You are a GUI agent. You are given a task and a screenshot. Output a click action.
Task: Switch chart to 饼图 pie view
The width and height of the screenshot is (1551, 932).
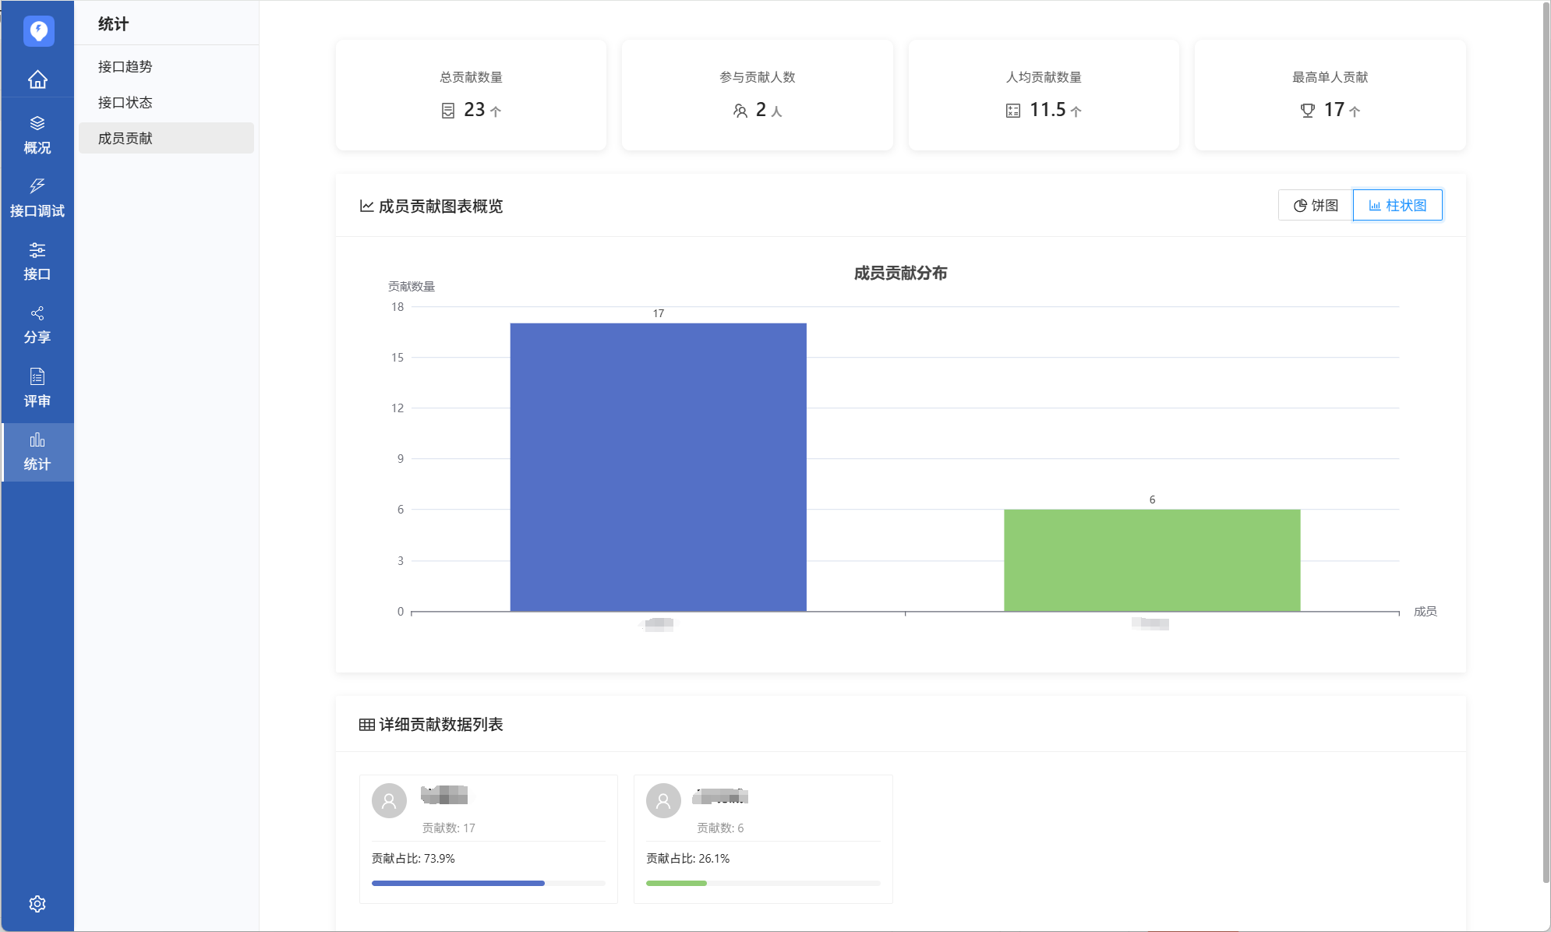(x=1316, y=205)
